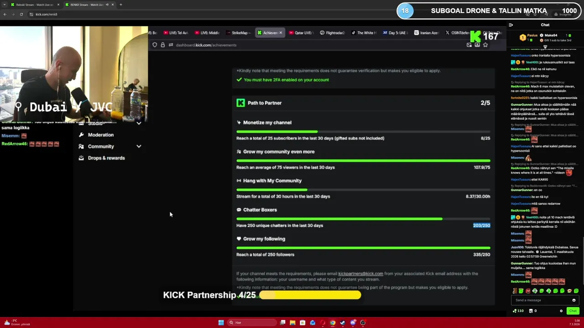Click the 'Monetize my channel' heading

[267, 123]
